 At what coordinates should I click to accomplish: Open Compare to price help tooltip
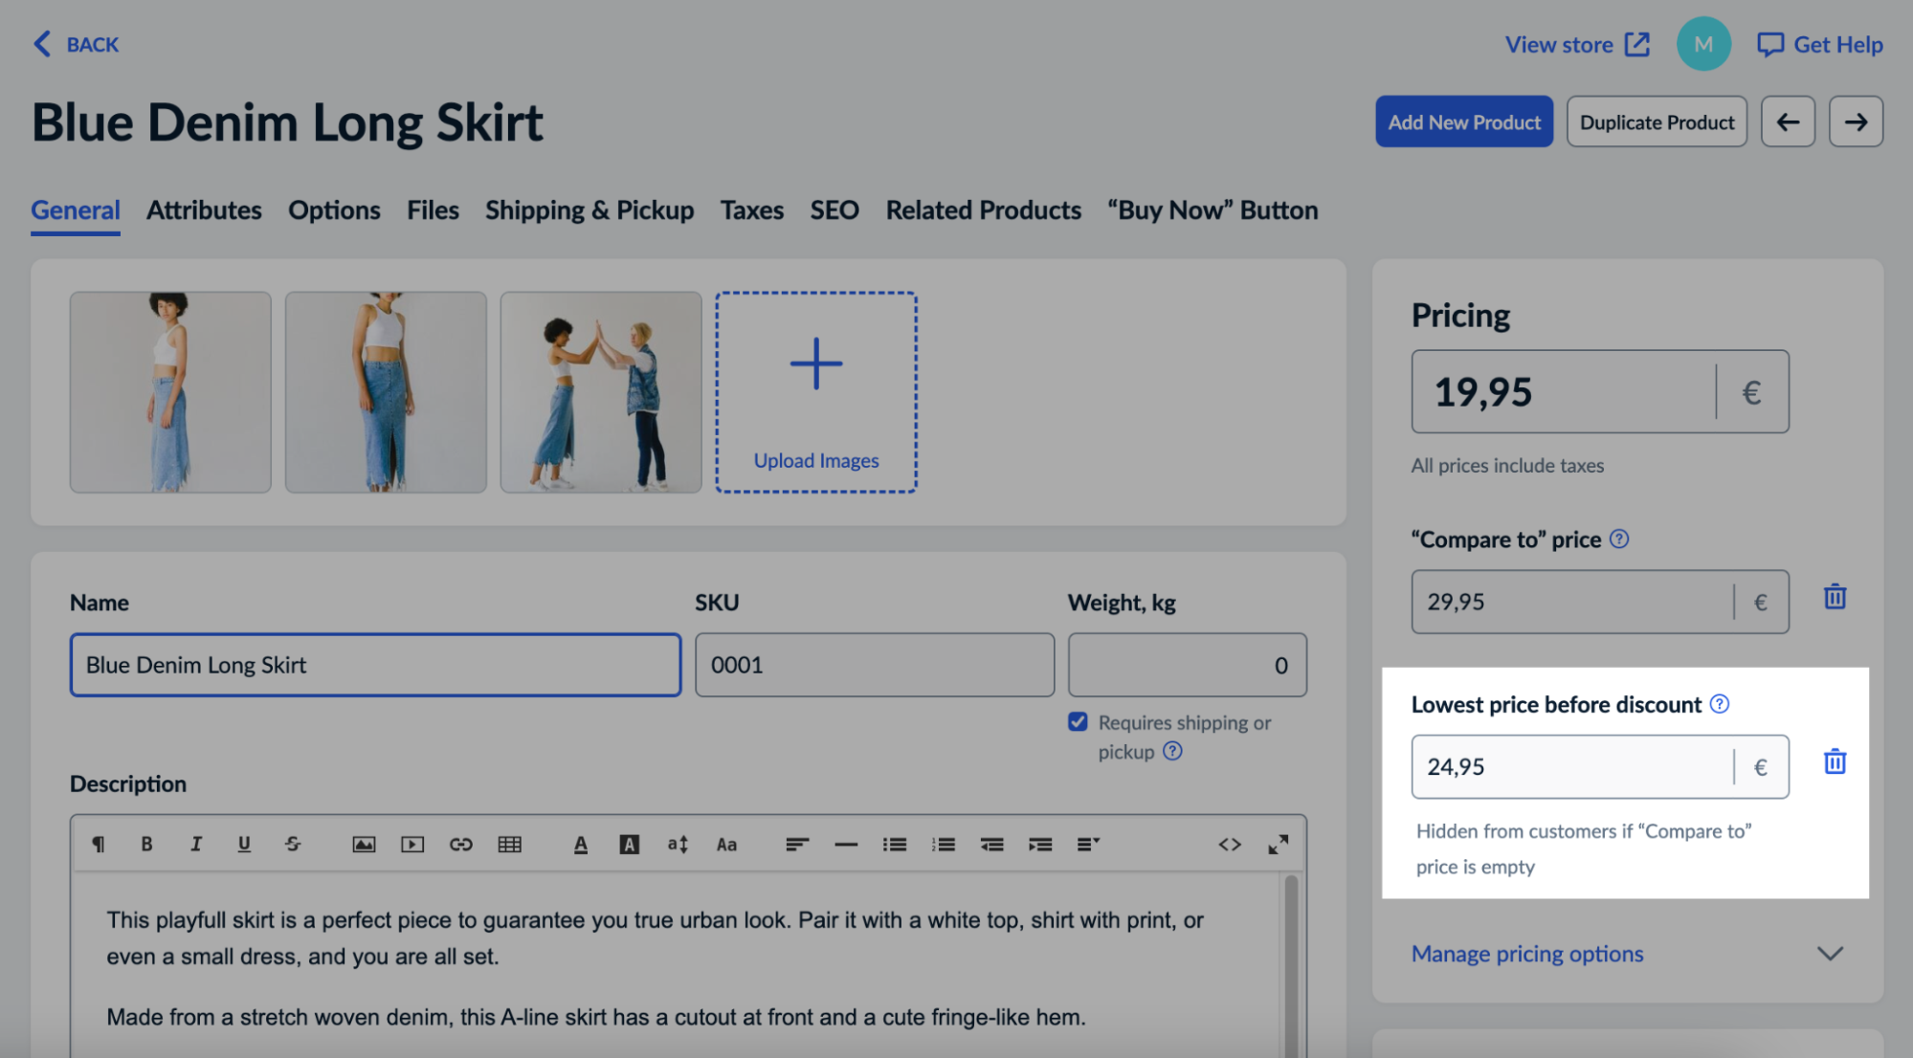pos(1619,539)
